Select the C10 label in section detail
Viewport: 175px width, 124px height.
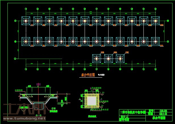[x=54, y=108]
